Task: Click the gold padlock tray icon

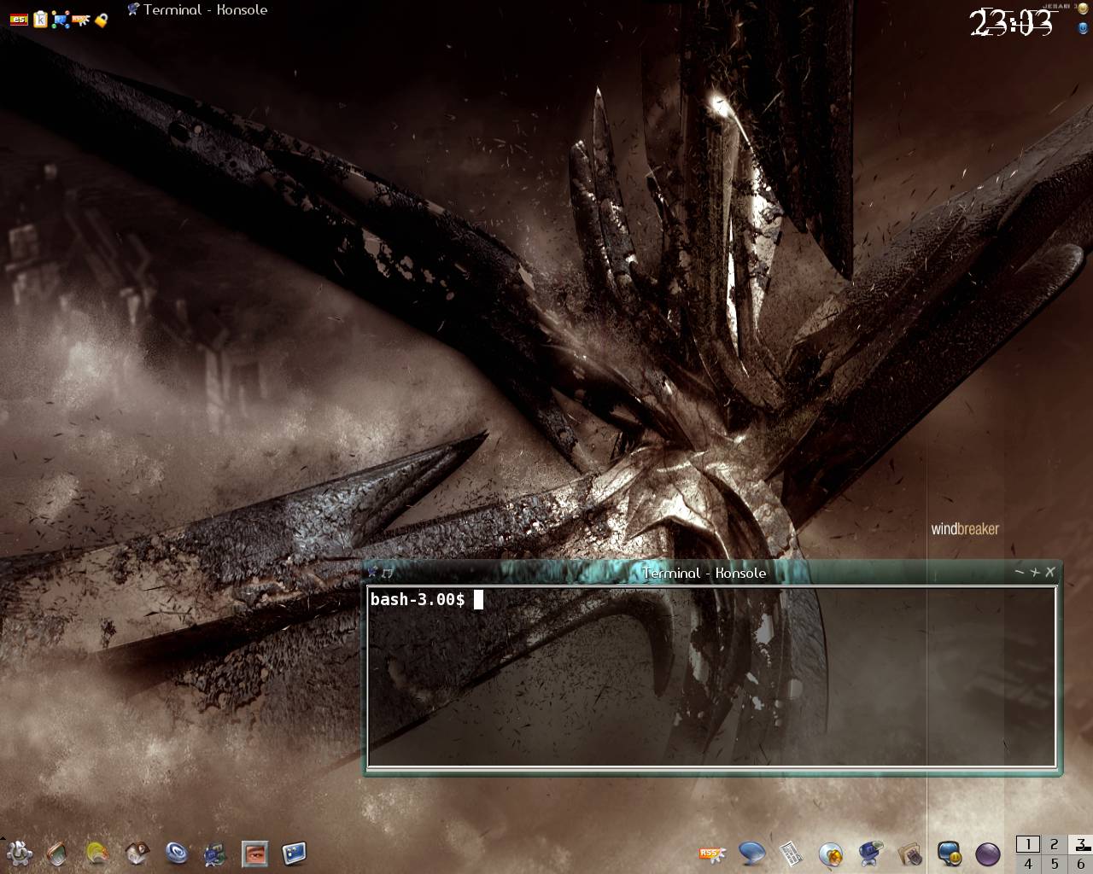Action: [102, 19]
